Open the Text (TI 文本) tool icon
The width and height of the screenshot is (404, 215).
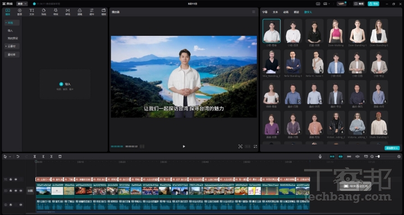click(31, 12)
